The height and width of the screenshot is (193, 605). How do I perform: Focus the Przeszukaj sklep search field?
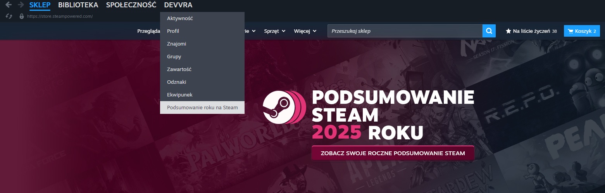(x=405, y=31)
